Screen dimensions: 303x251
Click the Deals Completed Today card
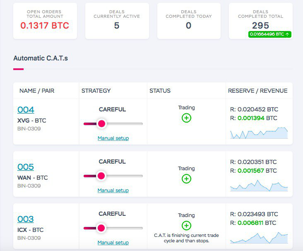pos(189,21)
